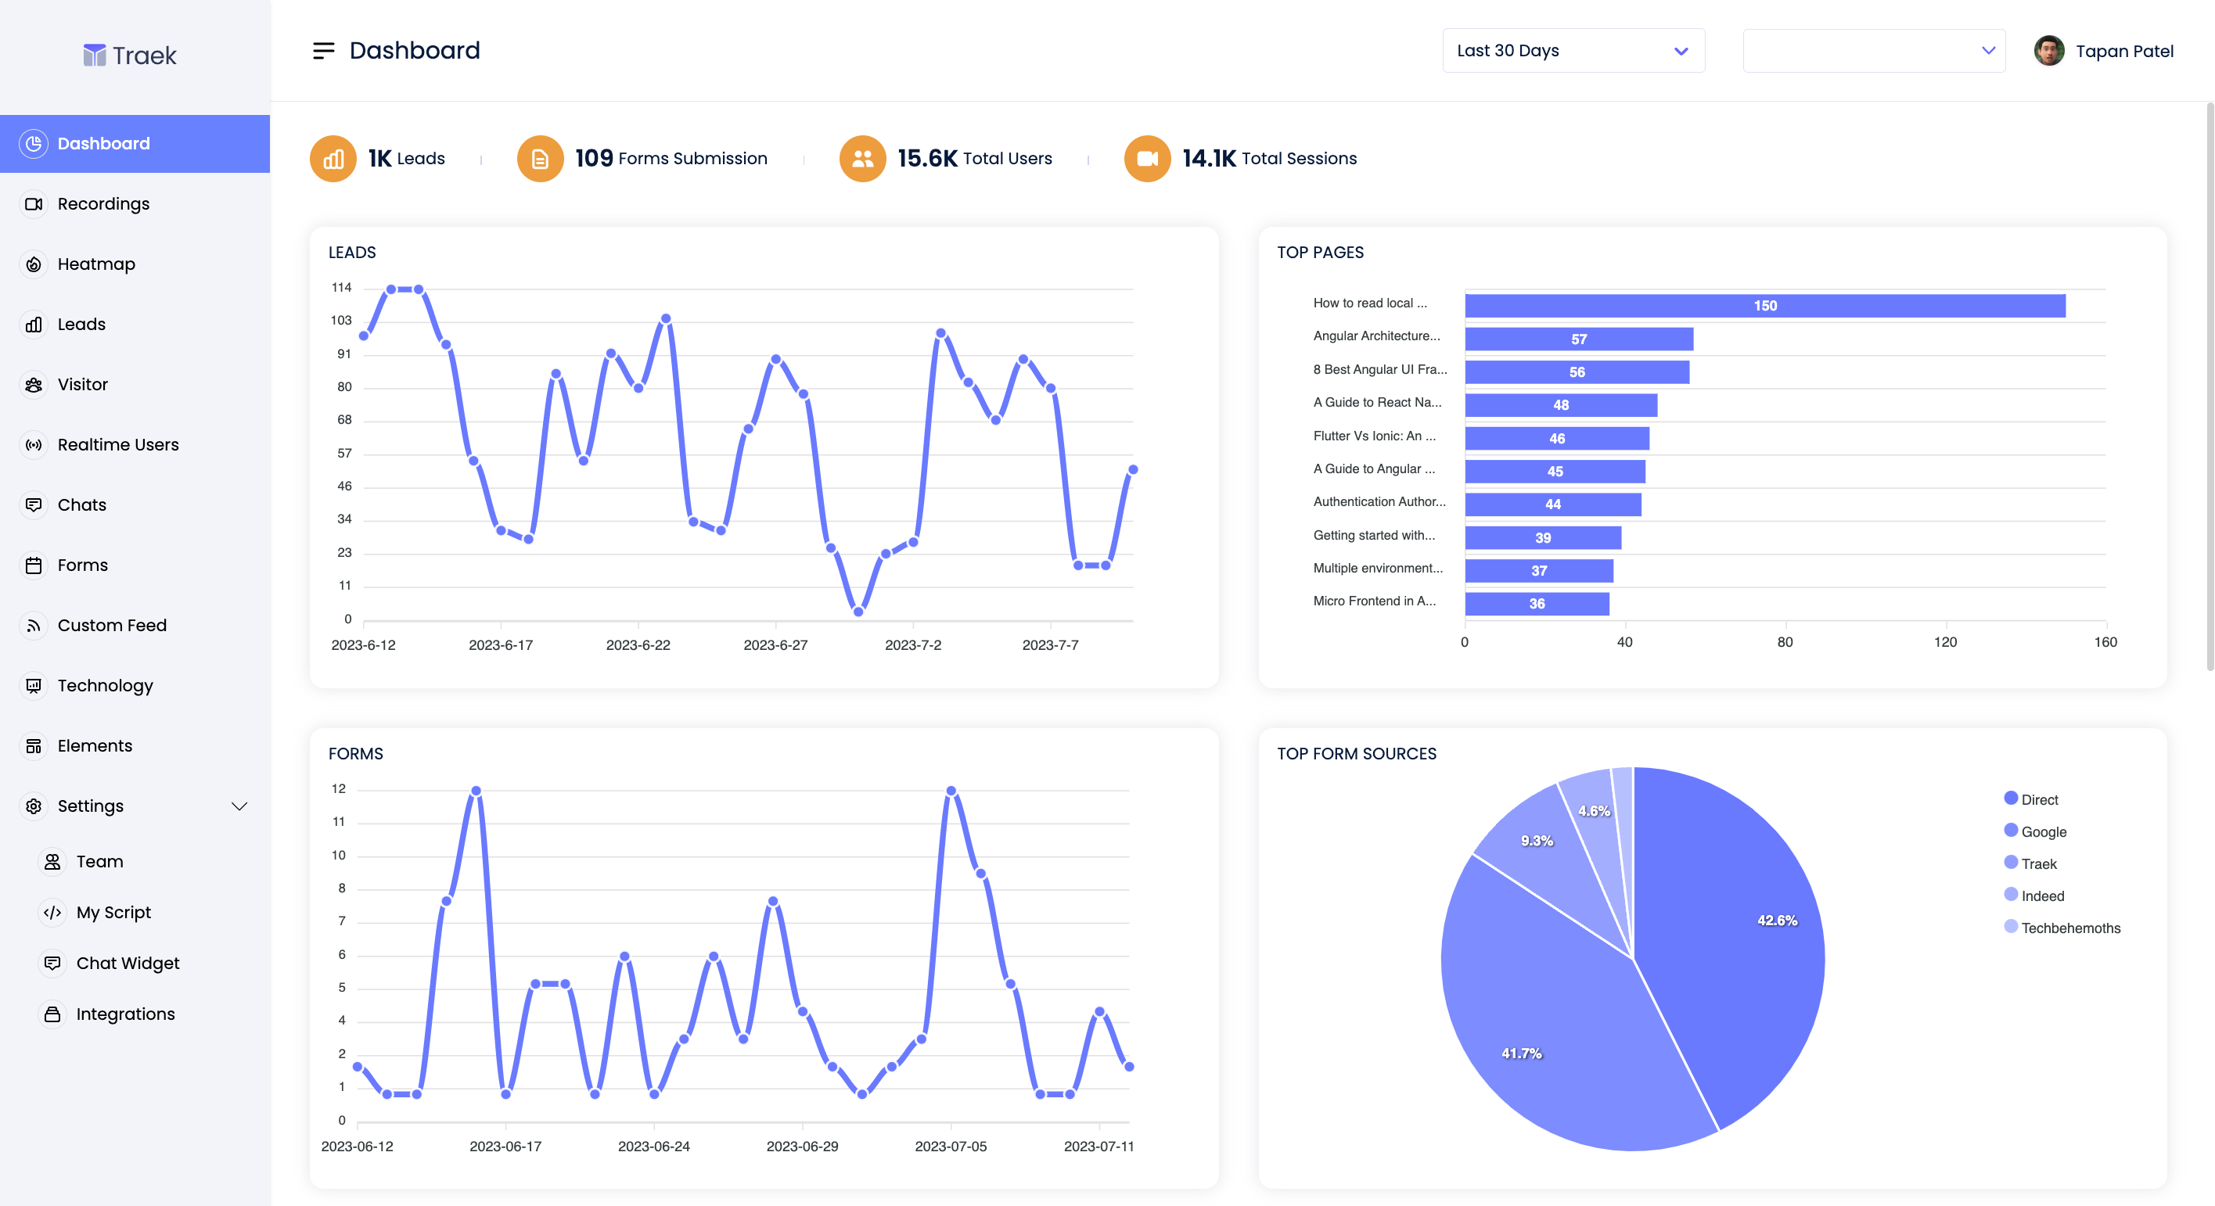Open the Elements section icon
Image resolution: width=2215 pixels, height=1206 pixels.
[x=34, y=745]
